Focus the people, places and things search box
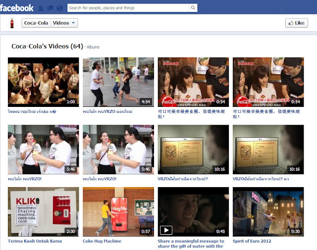This screenshot has width=317, height=250. [128, 8]
